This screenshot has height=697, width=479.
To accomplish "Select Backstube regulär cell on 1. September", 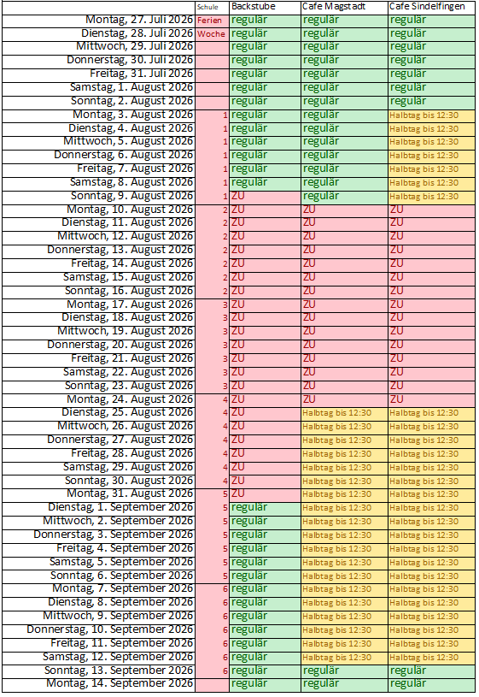I will click(x=265, y=509).
